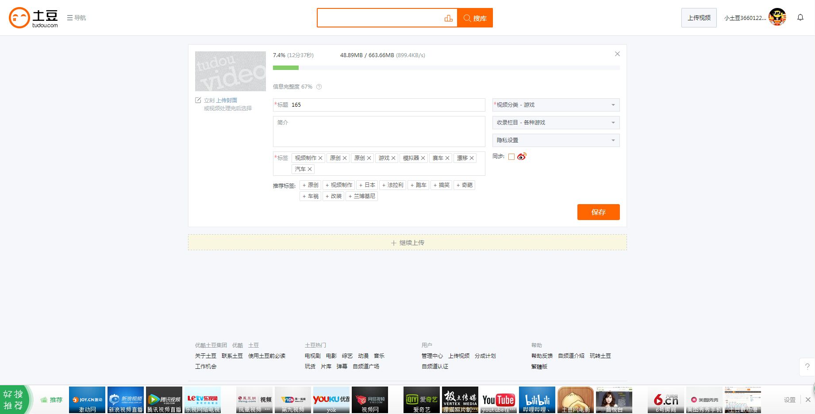Open YOUKU shortcut
The height and width of the screenshot is (414, 815).
(x=331, y=400)
